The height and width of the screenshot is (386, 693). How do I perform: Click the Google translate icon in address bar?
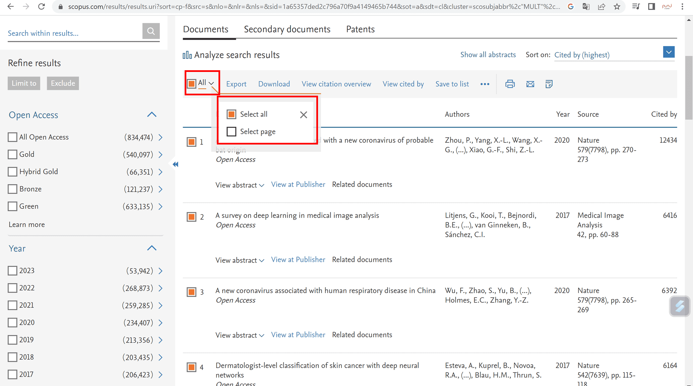pos(586,6)
